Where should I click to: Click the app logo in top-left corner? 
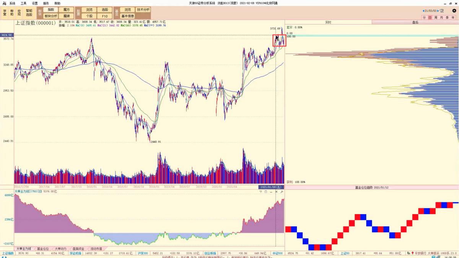click(x=4, y=3)
